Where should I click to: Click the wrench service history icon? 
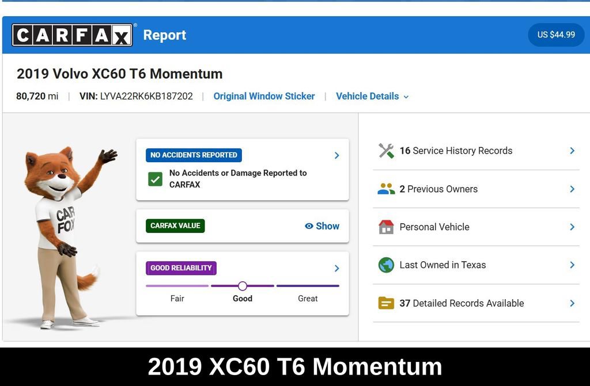coord(386,151)
